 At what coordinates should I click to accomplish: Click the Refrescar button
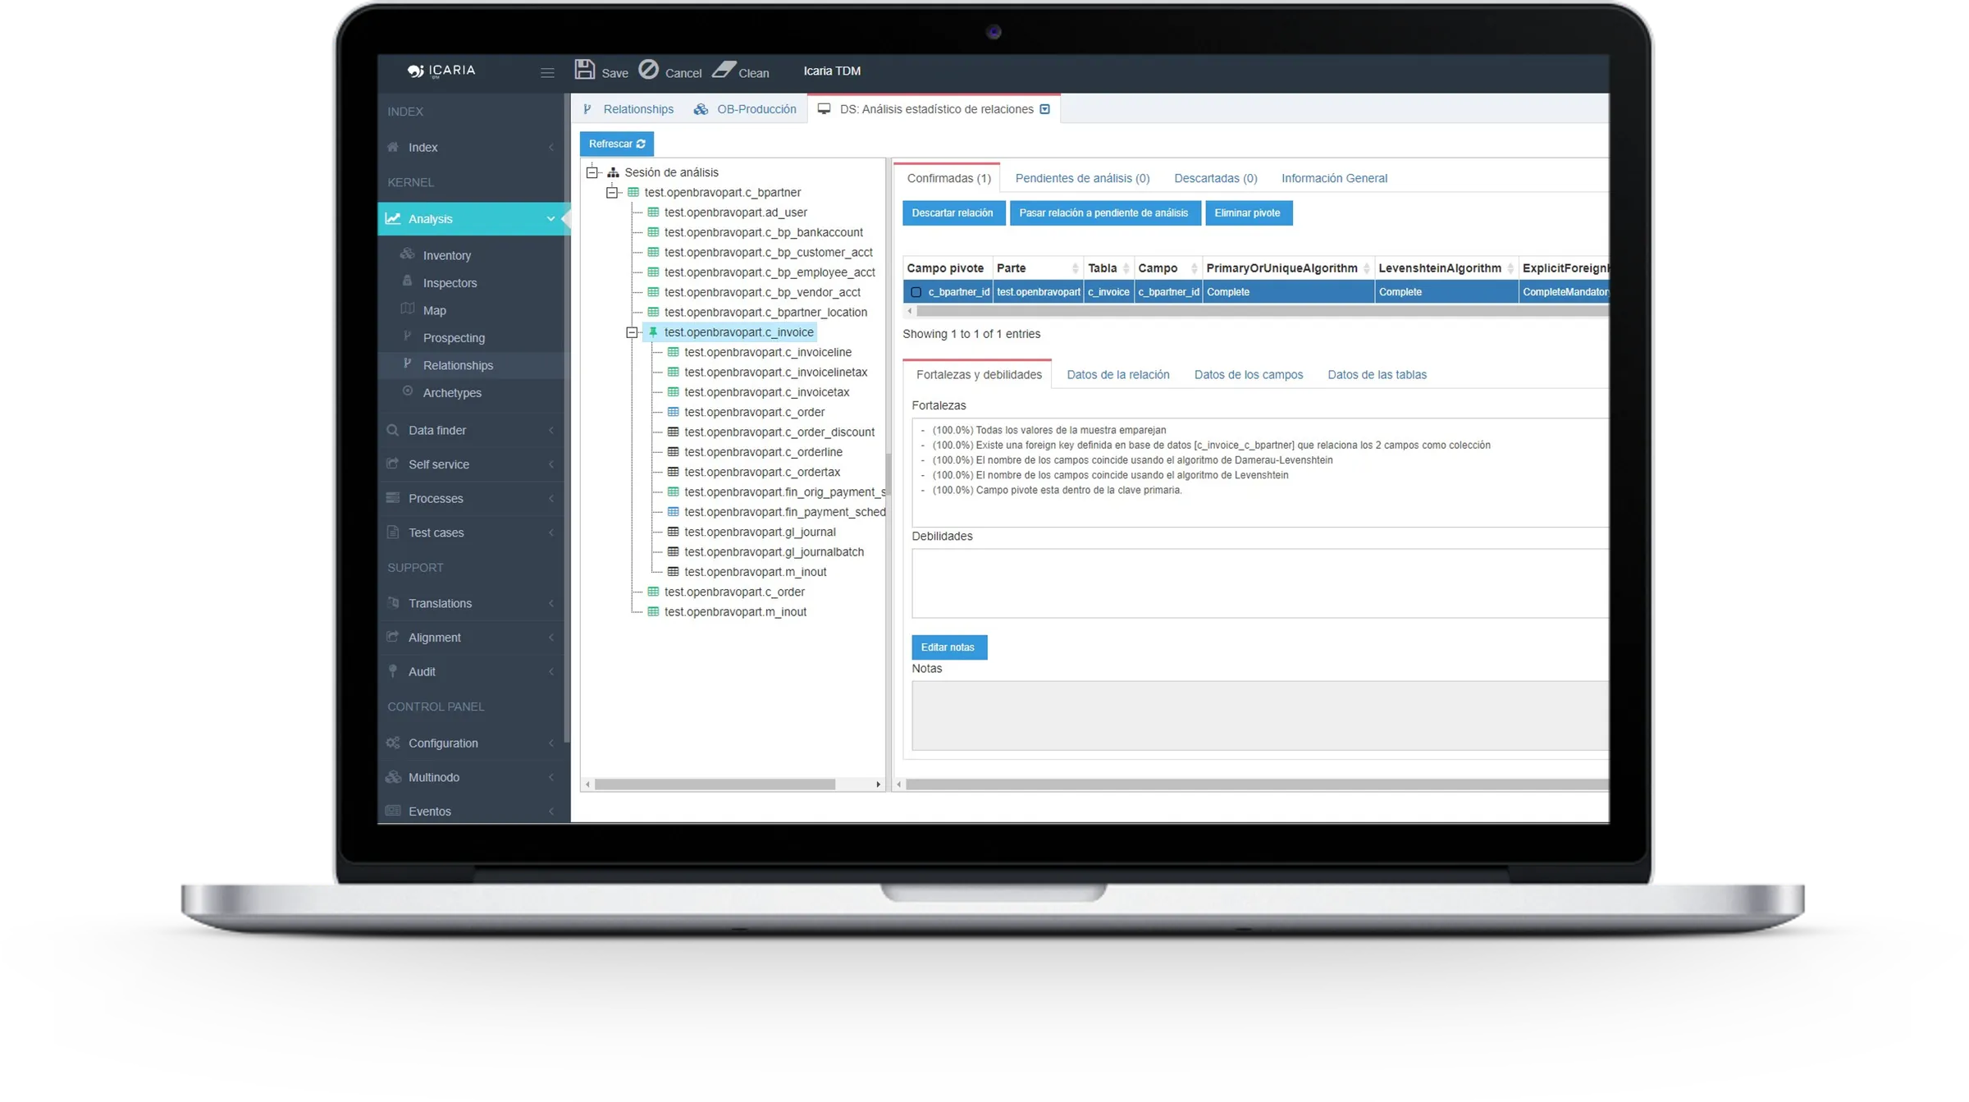[x=616, y=144]
